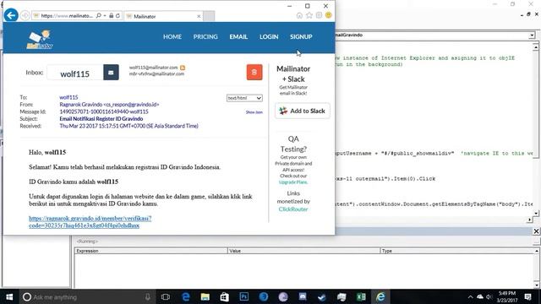
Task: Launch Microsoft Edge from the taskbar
Action: coord(186,296)
